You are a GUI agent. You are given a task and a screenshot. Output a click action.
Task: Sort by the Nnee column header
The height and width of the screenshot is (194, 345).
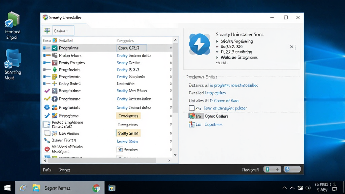point(47,40)
